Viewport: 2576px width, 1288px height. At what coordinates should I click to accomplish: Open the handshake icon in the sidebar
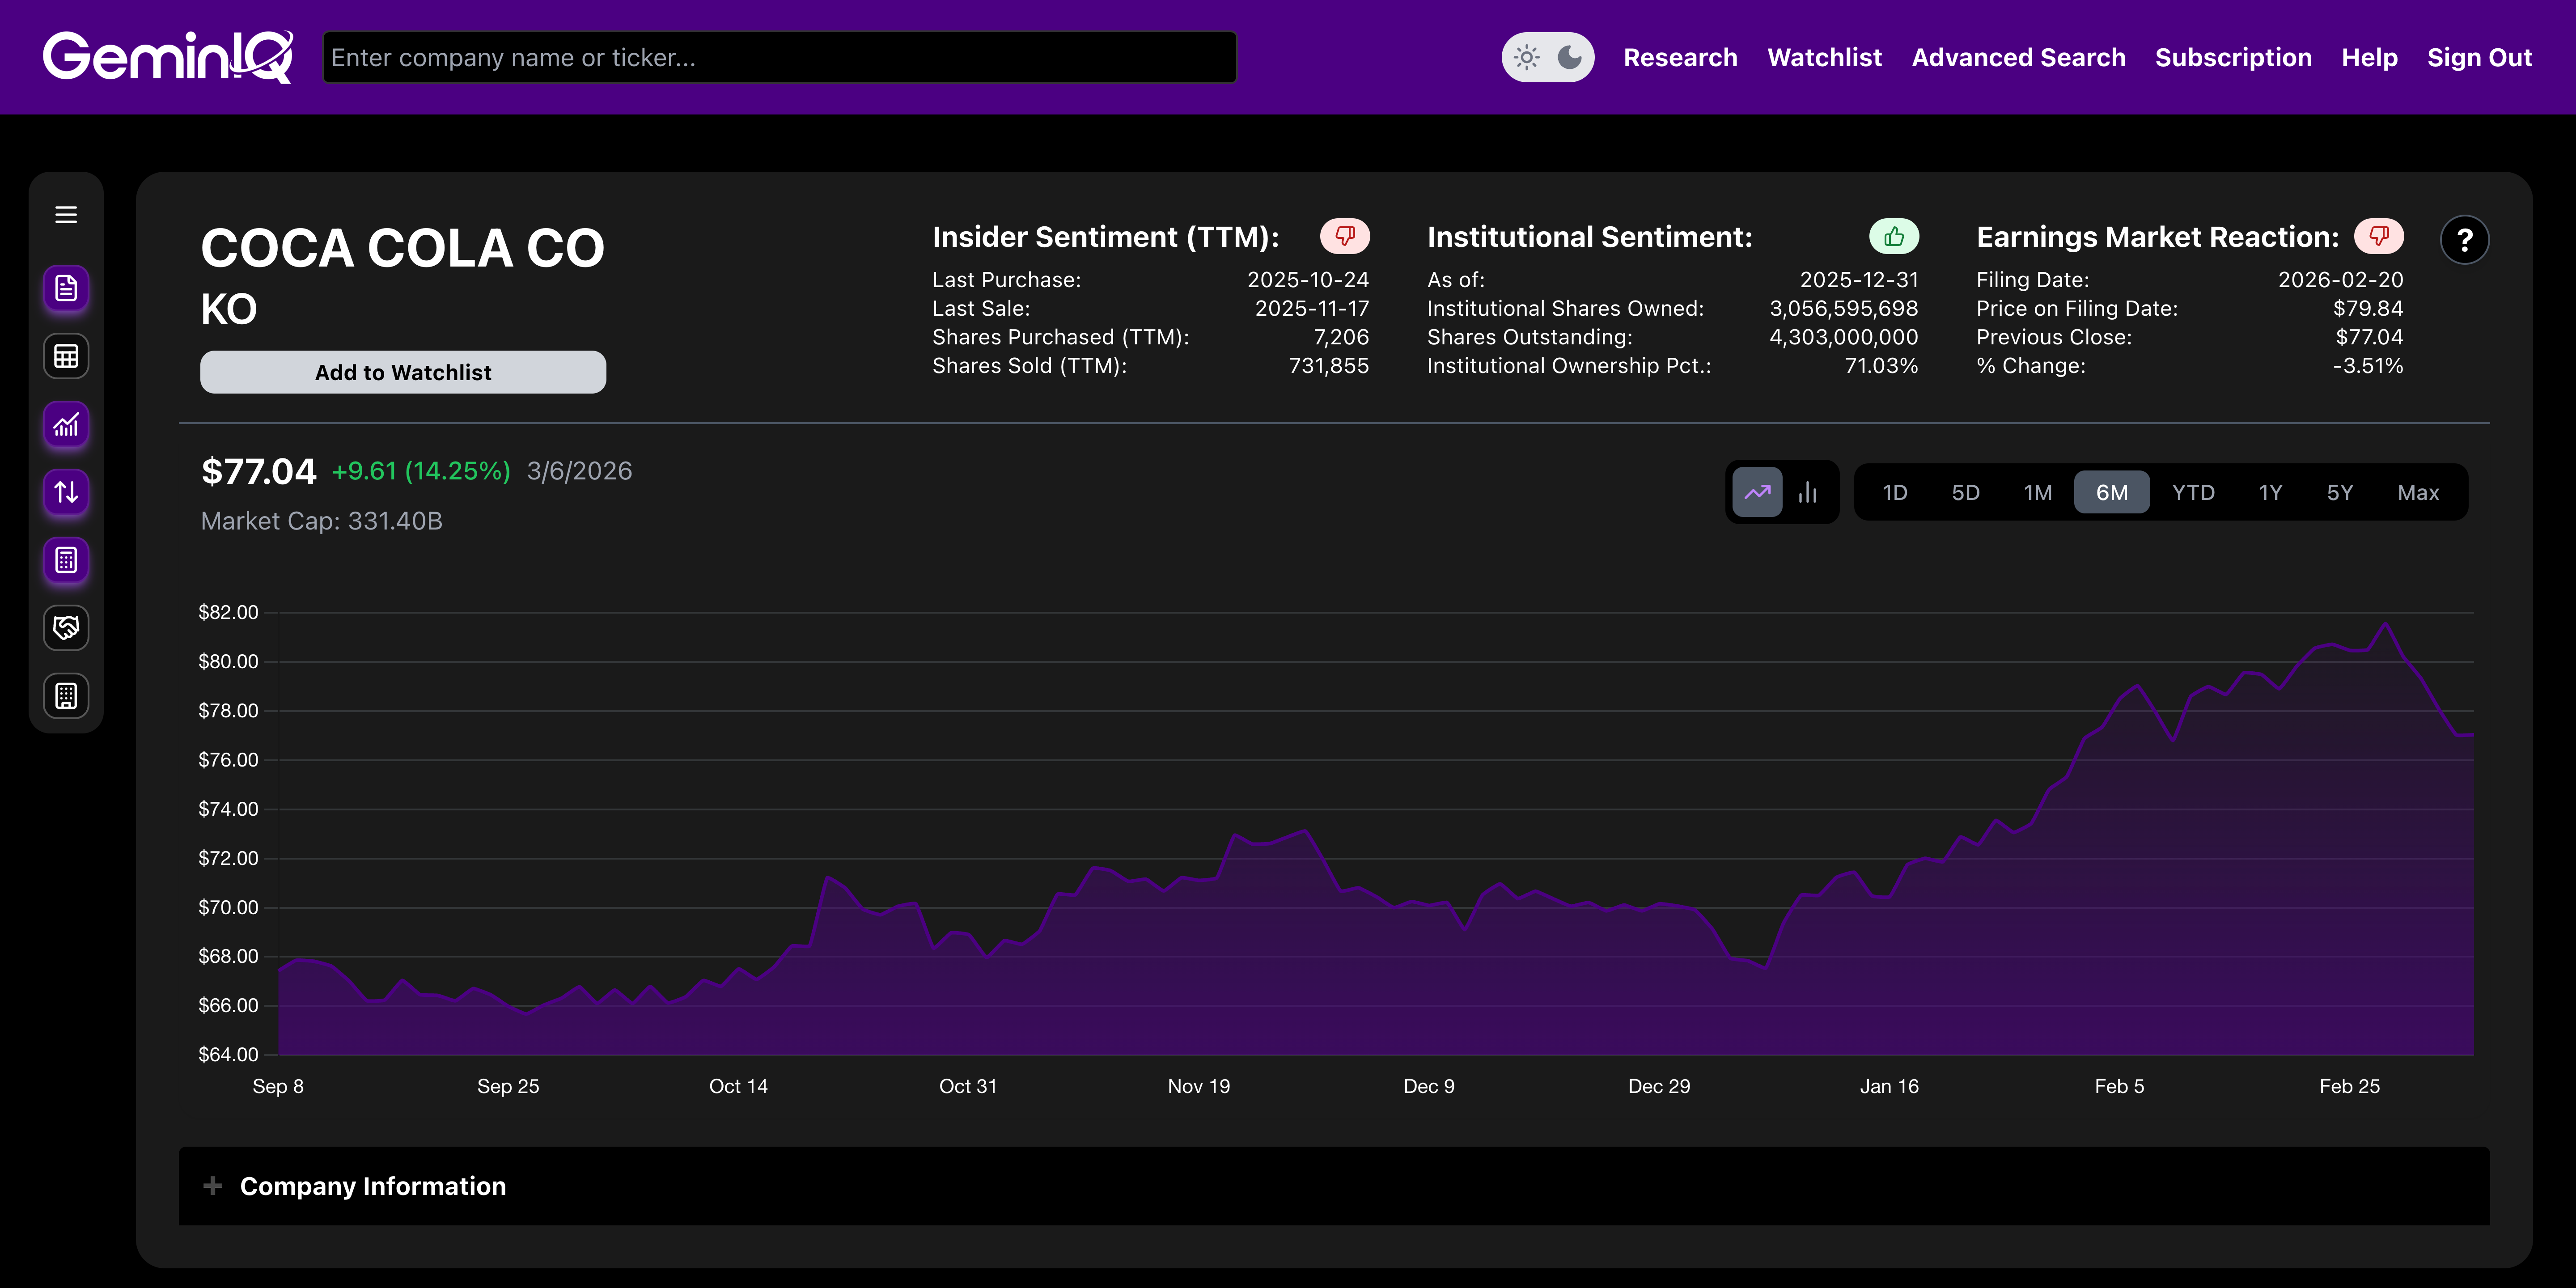click(x=65, y=628)
